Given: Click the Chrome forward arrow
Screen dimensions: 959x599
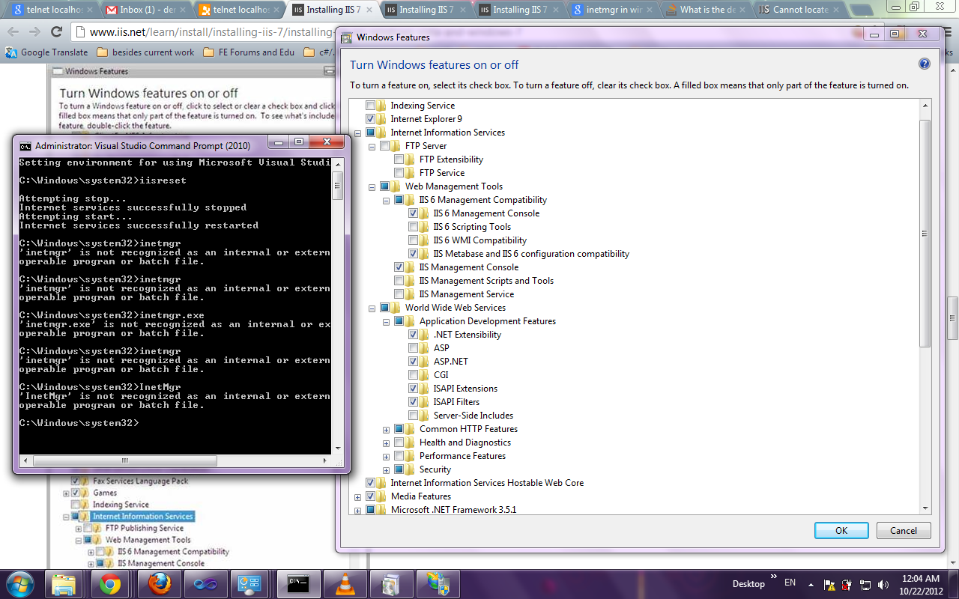Looking at the screenshot, I should pyautogui.click(x=35, y=32).
